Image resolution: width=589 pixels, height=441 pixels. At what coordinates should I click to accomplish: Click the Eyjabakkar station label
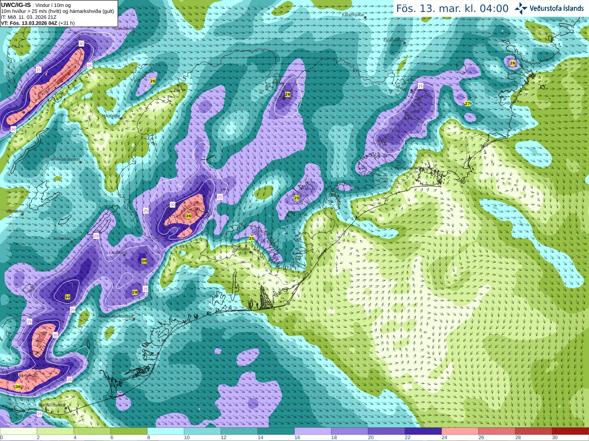(394, 40)
